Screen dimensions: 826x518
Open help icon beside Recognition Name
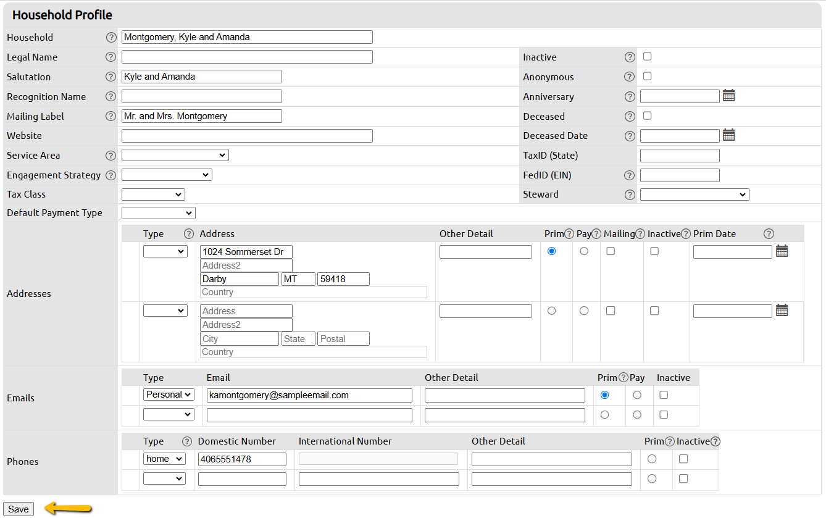(111, 96)
